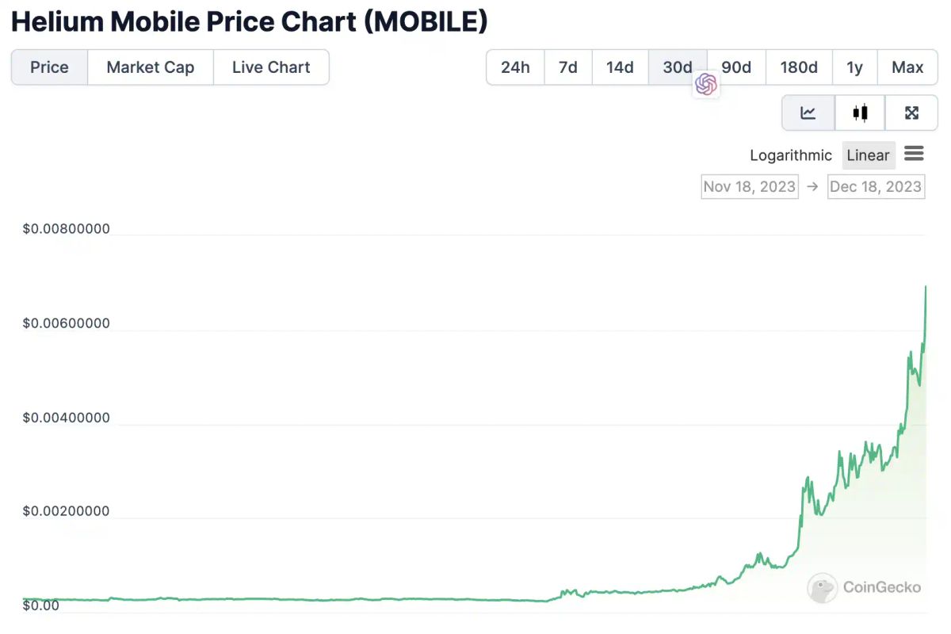
Task: Open the Nov 18, 2023 date picker
Action: point(749,186)
